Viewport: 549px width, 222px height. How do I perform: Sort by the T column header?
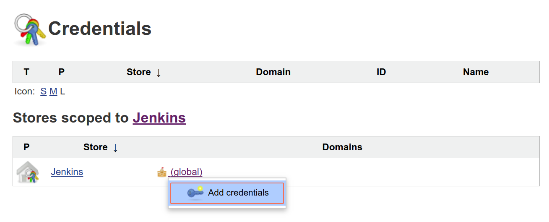click(x=26, y=72)
